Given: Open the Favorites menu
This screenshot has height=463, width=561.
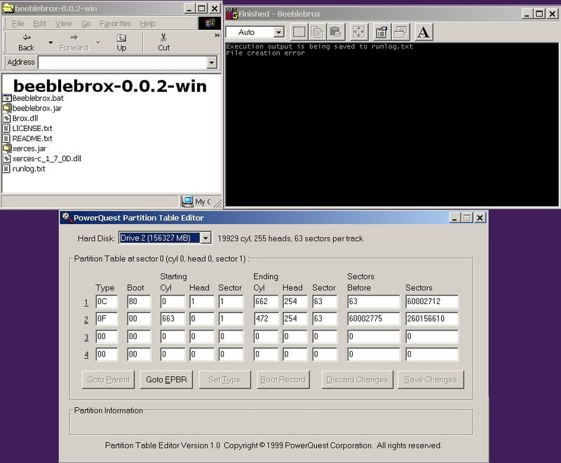Looking at the screenshot, I should click(115, 23).
